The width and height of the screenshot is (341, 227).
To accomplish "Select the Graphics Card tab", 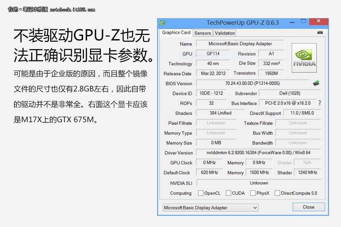I will (x=176, y=33).
